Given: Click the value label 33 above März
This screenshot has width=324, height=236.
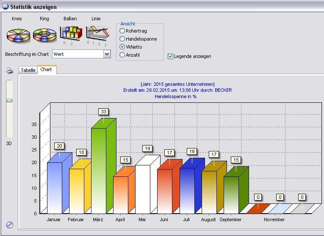Looking at the screenshot, I should [103, 112].
